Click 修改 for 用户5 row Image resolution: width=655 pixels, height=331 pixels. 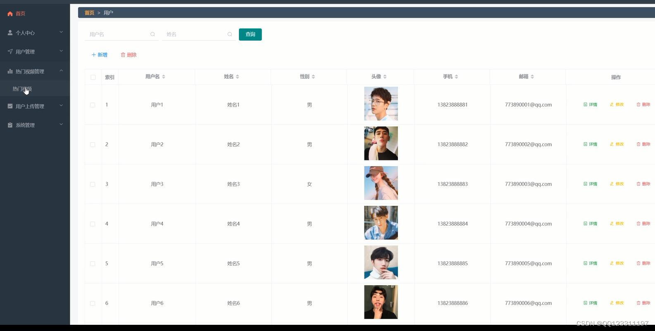click(617, 263)
